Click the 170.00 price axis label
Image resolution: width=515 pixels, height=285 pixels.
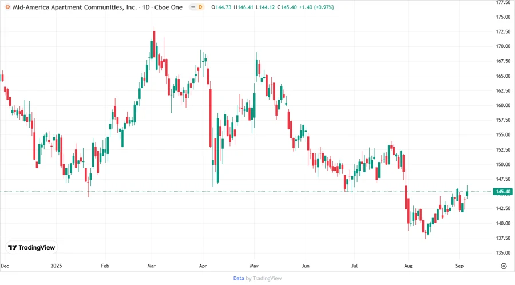coord(503,46)
